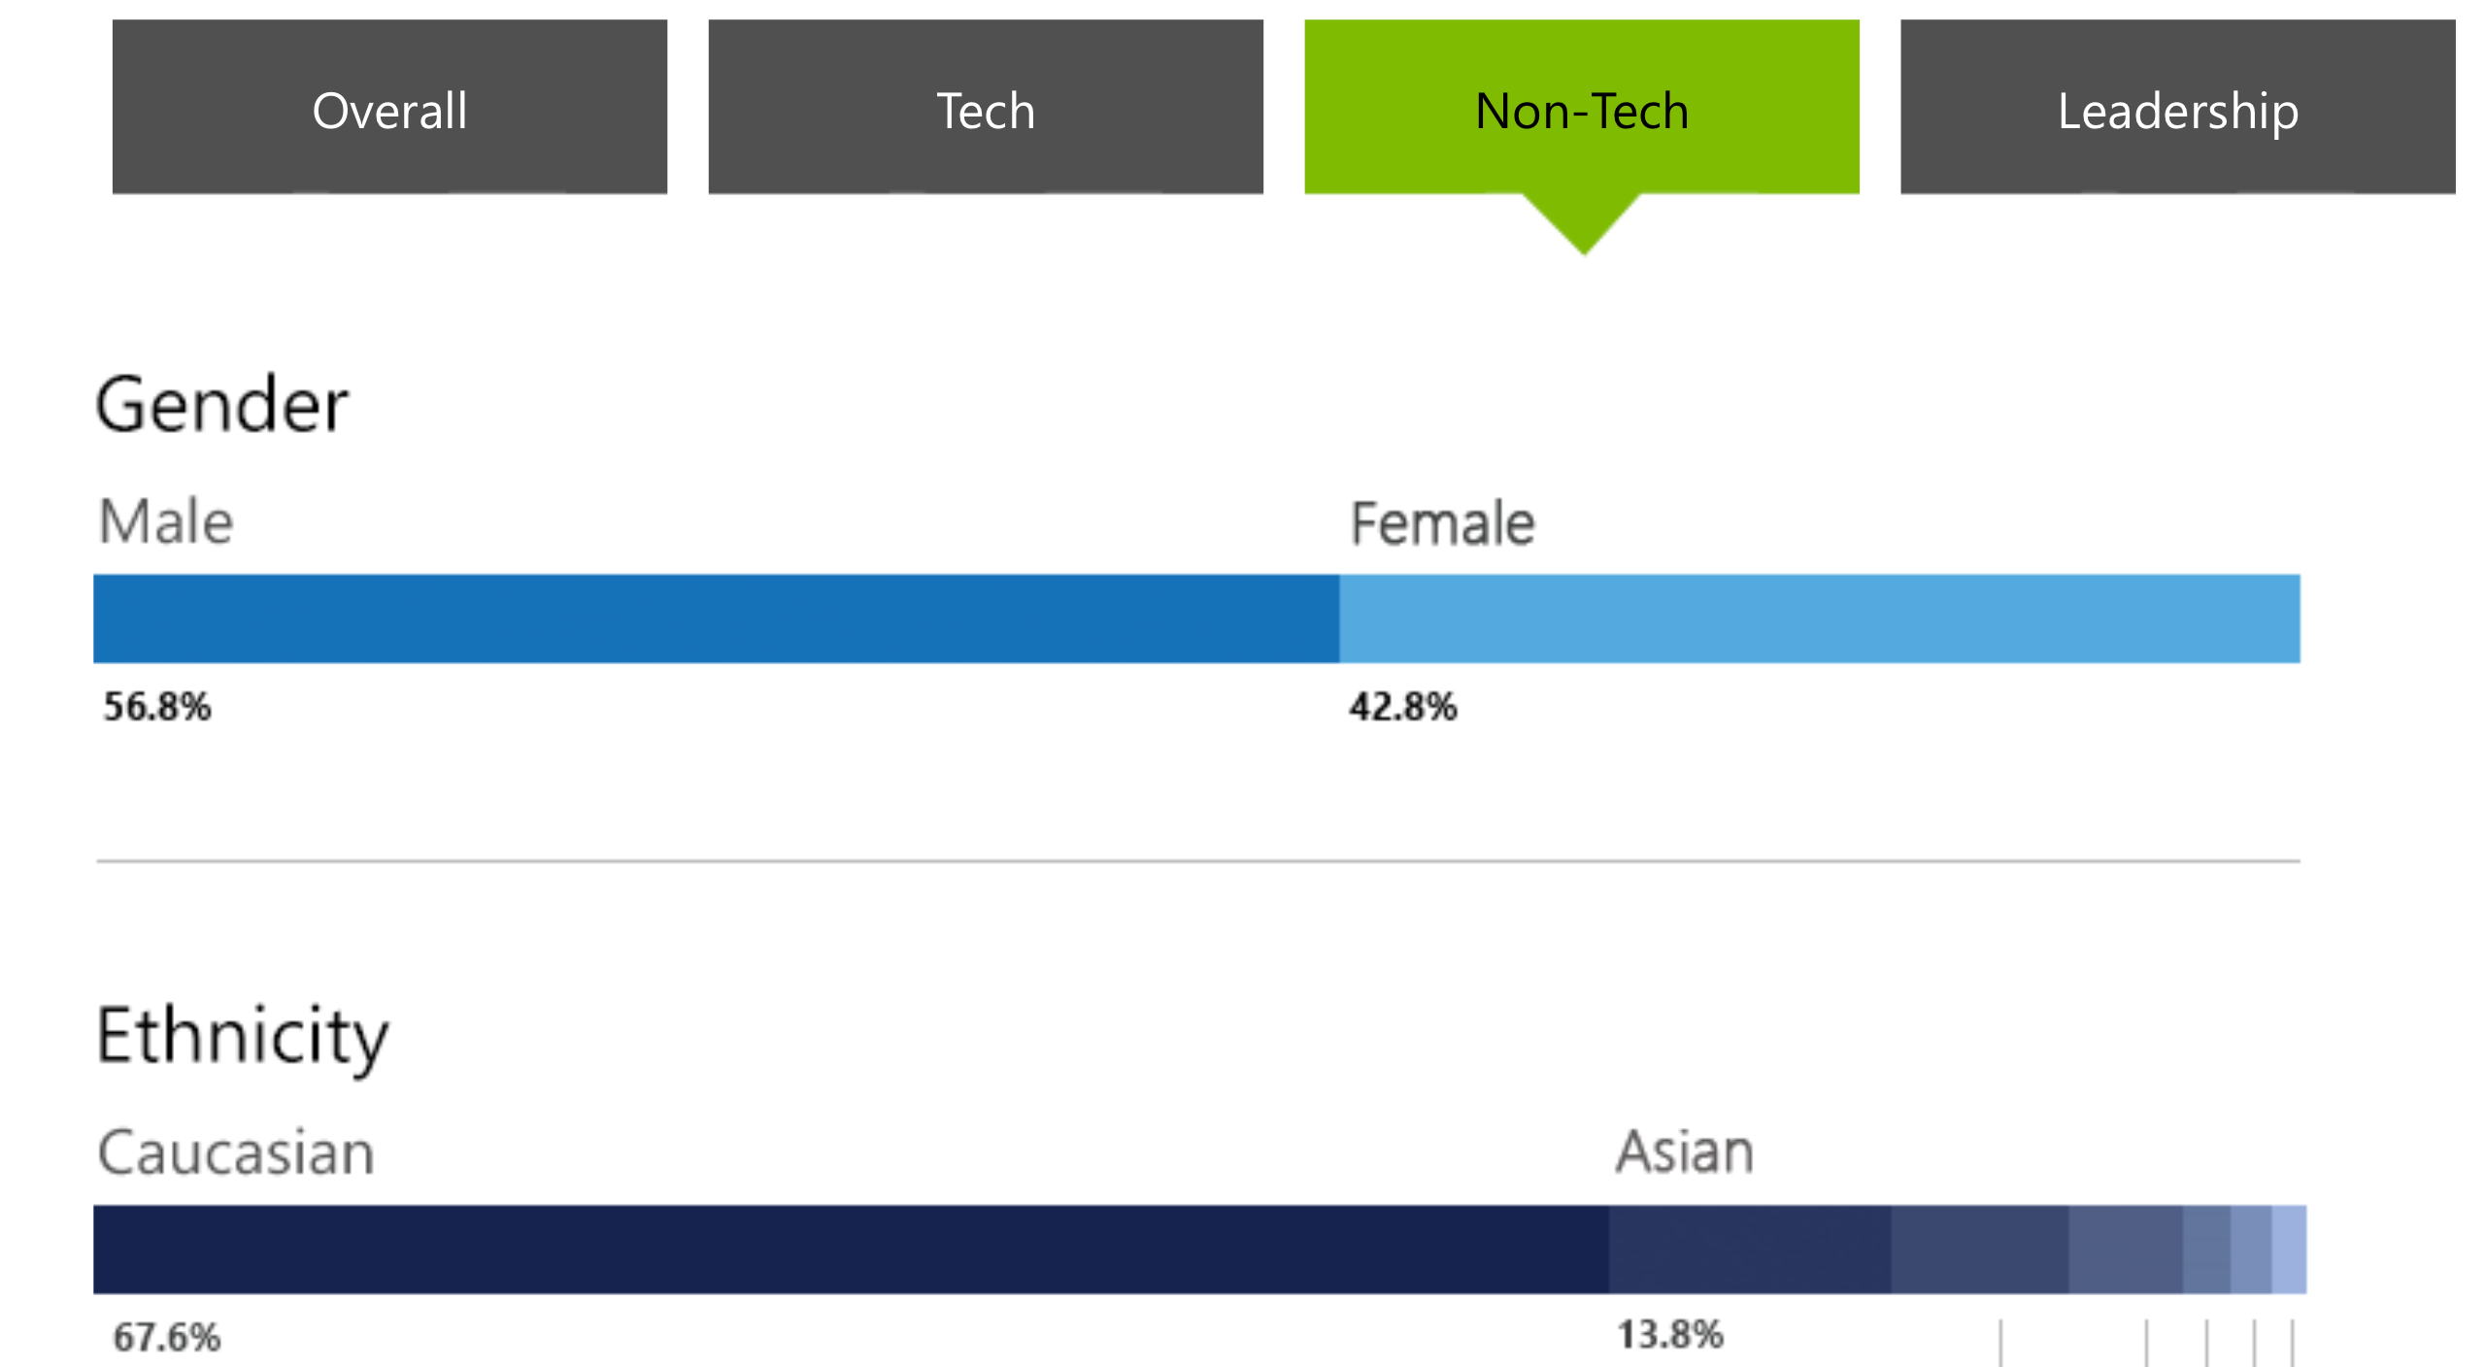Click the 56.8% male percentage value
Image resolution: width=2486 pixels, height=1367 pixels.
pos(157,707)
